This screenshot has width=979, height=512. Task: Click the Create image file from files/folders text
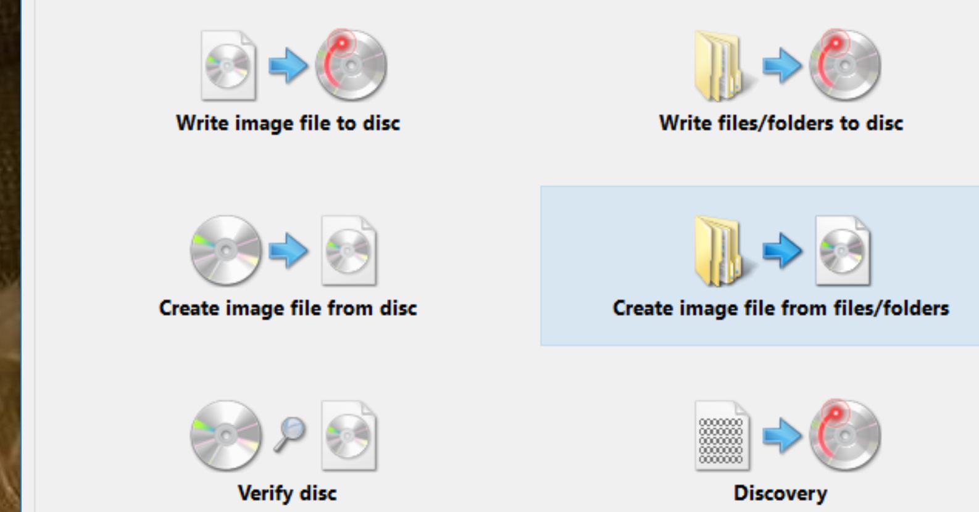pos(781,308)
